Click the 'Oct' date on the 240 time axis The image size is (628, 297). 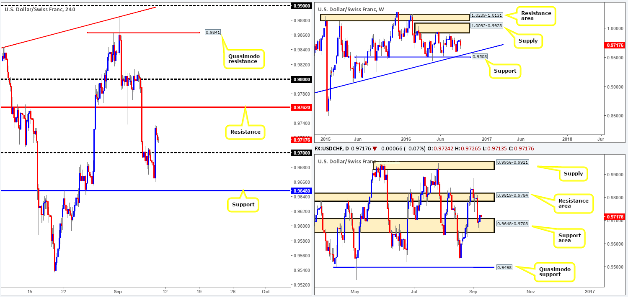[x=265, y=291]
